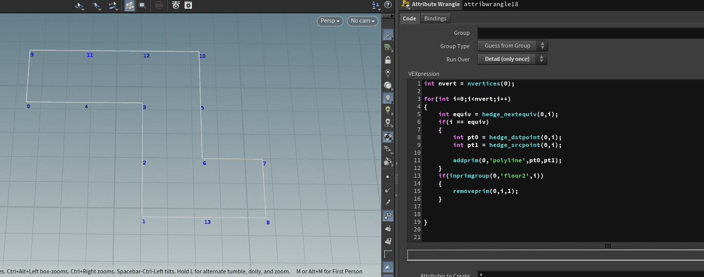
Task: Click the display point normals icon
Action: click(388, 190)
